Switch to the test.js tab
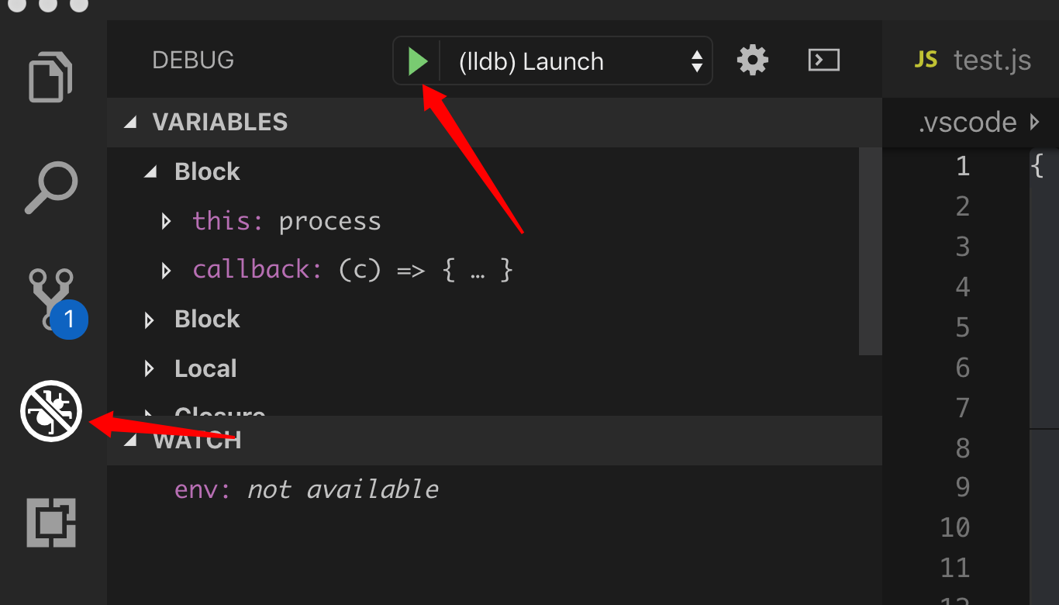 coord(973,60)
